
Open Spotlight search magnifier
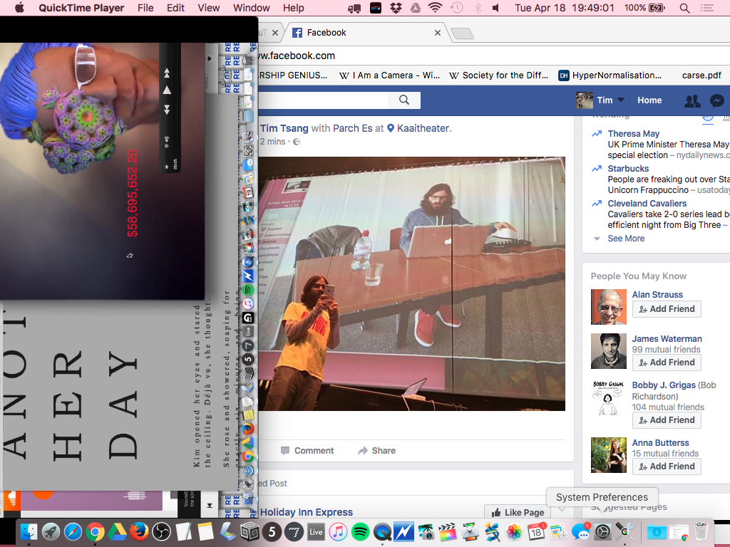(684, 8)
